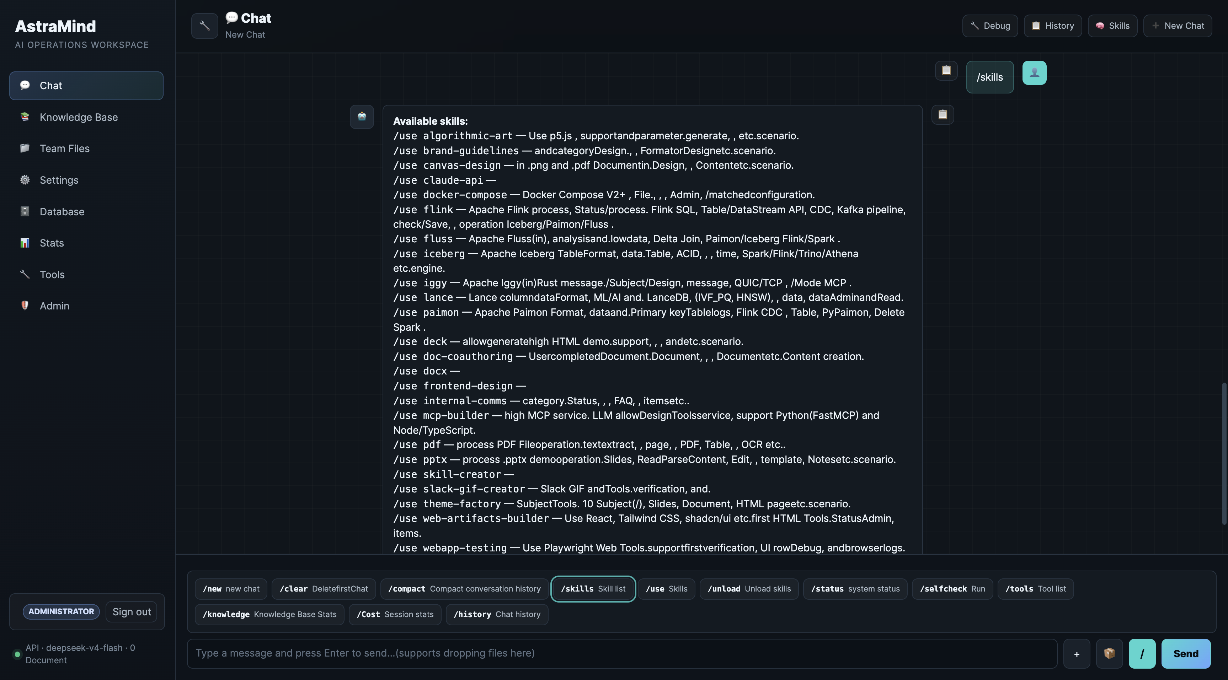
Task: Open the Chat sidebar page
Action: [x=86, y=86]
